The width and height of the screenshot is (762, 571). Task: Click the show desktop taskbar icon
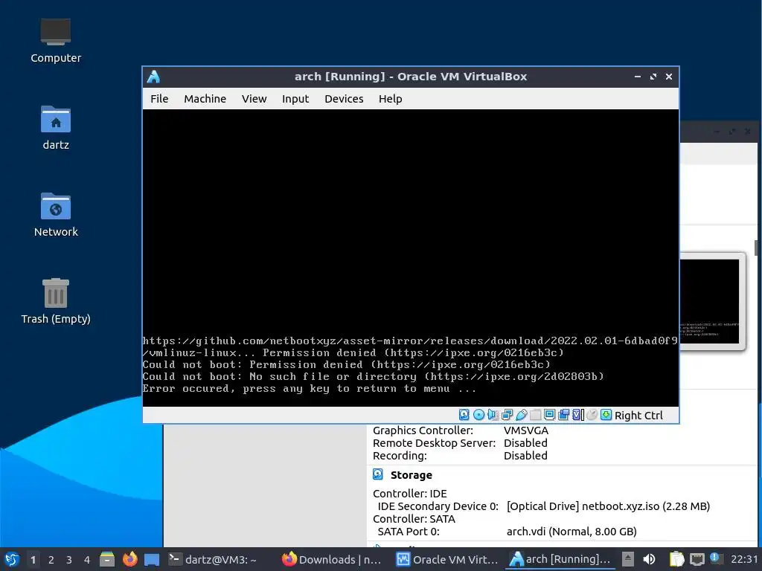152,559
